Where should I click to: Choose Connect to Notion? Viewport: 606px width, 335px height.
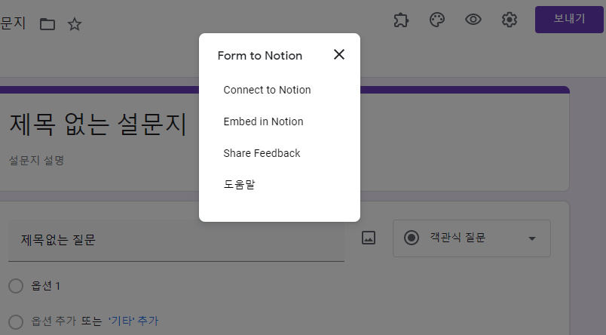point(267,90)
